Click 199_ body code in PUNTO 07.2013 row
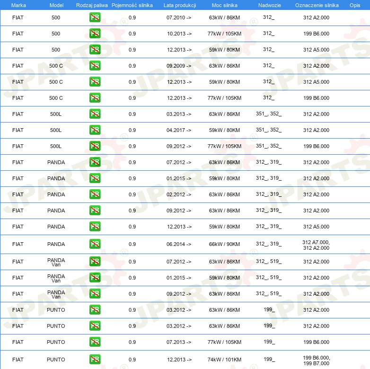The image size is (370, 369). [x=269, y=342]
